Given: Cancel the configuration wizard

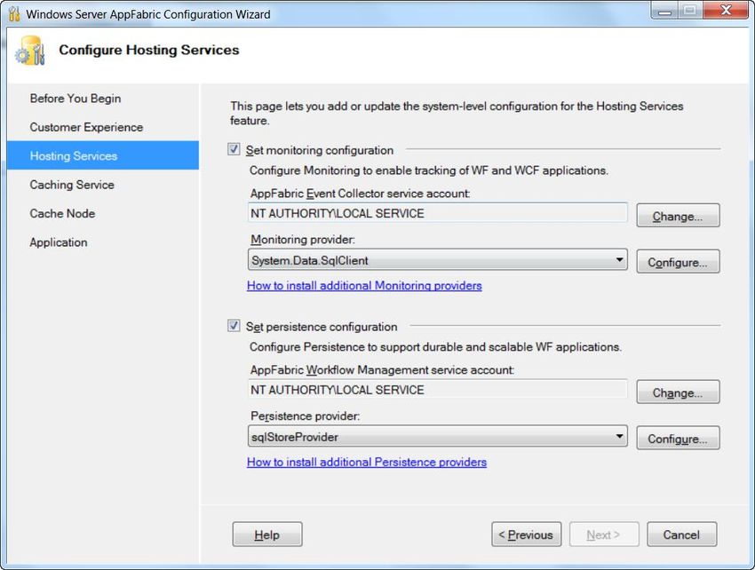Looking at the screenshot, I should coord(682,534).
